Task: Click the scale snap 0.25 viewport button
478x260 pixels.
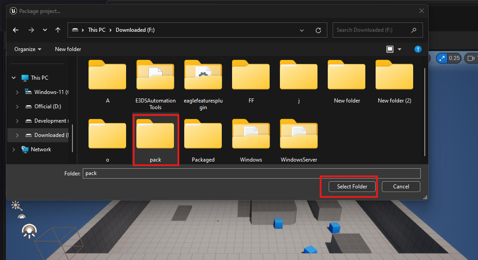Action: tap(449, 58)
